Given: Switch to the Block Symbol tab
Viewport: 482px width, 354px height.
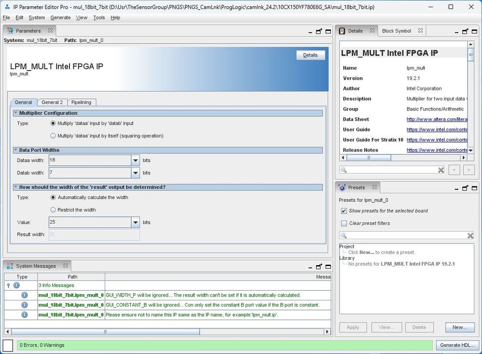Looking at the screenshot, I should tap(397, 31).
